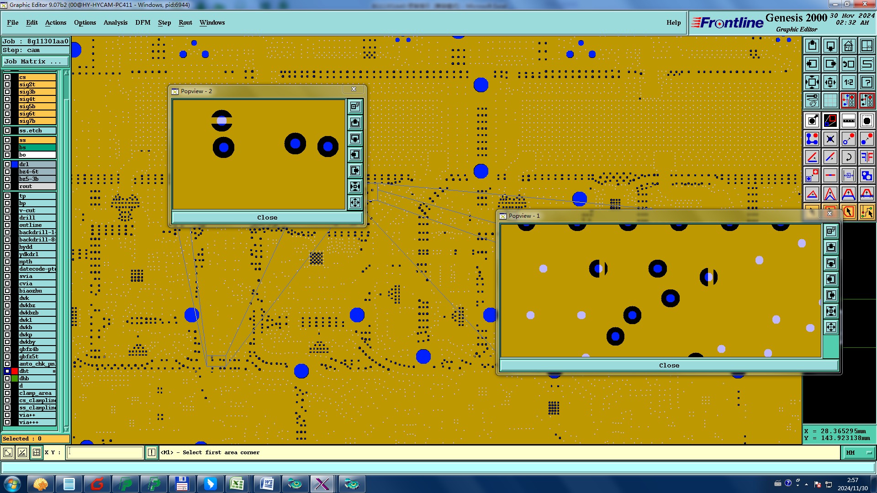Open Excel from the taskbar
This screenshot has height=493, width=877.
coord(237,484)
